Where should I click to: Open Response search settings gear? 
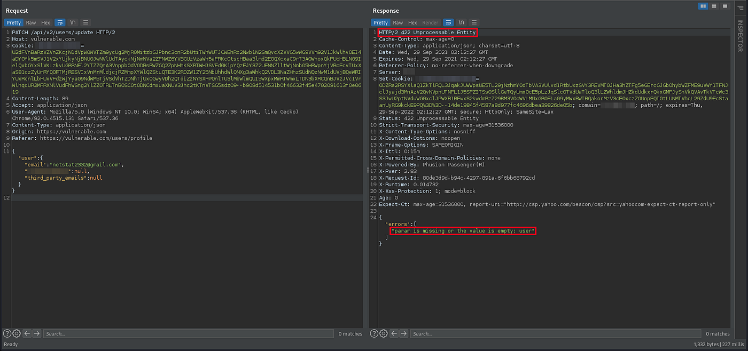point(384,333)
